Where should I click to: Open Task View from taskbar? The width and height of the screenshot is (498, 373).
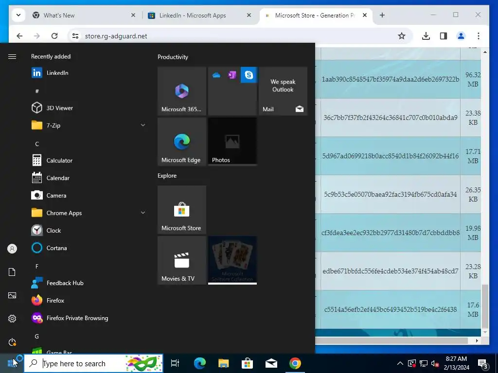coord(175,363)
